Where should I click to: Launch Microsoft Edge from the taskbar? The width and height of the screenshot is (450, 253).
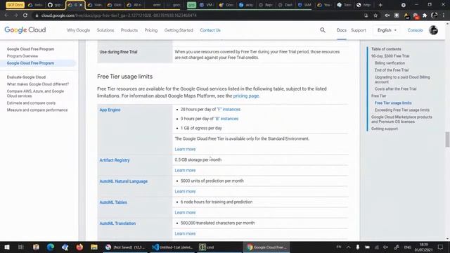pyautogui.click(x=51, y=247)
